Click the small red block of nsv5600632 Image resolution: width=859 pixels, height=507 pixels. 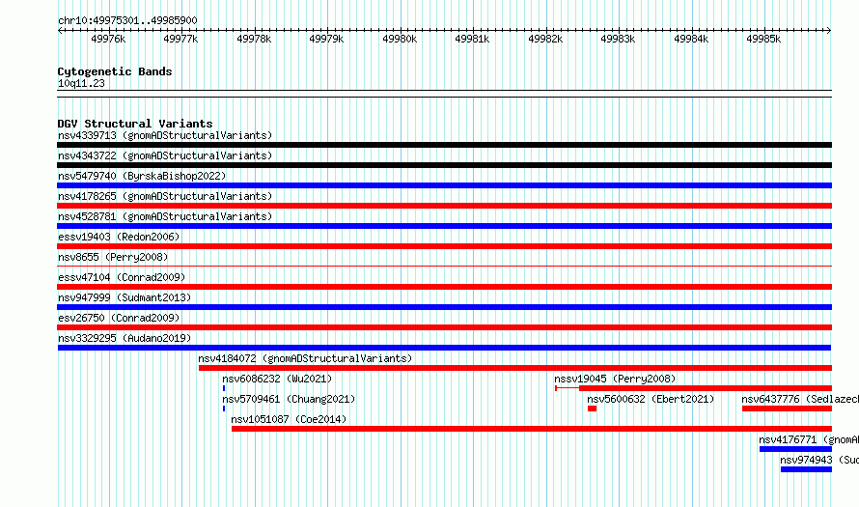(x=593, y=408)
